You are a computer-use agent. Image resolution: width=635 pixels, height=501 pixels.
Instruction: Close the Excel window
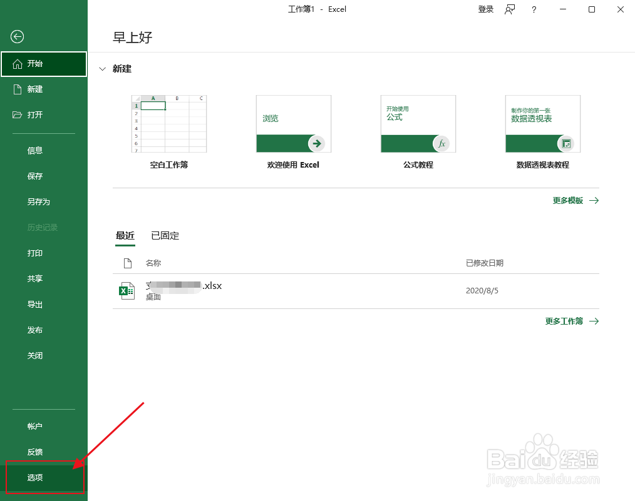[621, 9]
